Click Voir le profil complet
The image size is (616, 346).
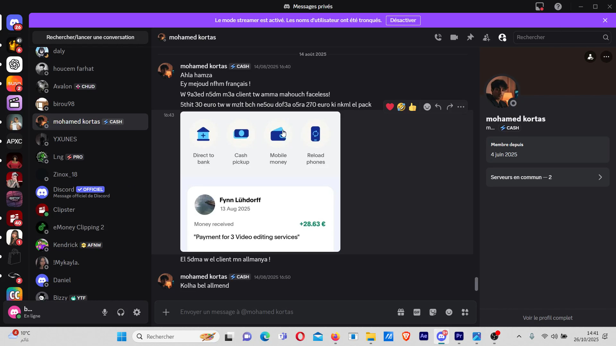coord(547,318)
